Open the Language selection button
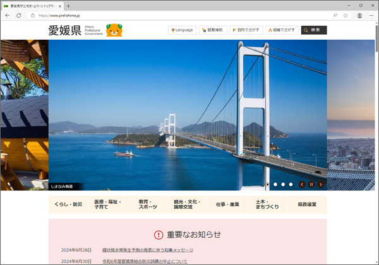Screen dimensions: 379x265 182,30
